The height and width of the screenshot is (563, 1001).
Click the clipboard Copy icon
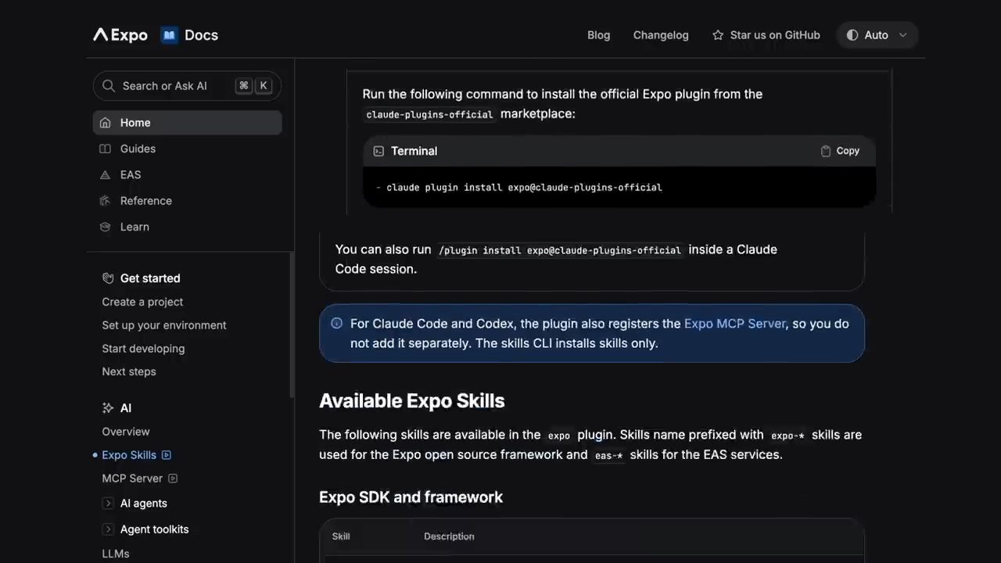tap(825, 151)
